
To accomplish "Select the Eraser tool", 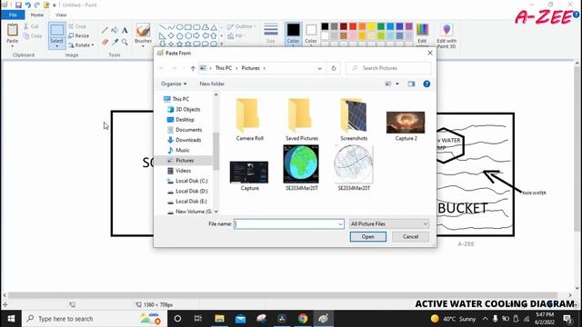I will point(105,42).
